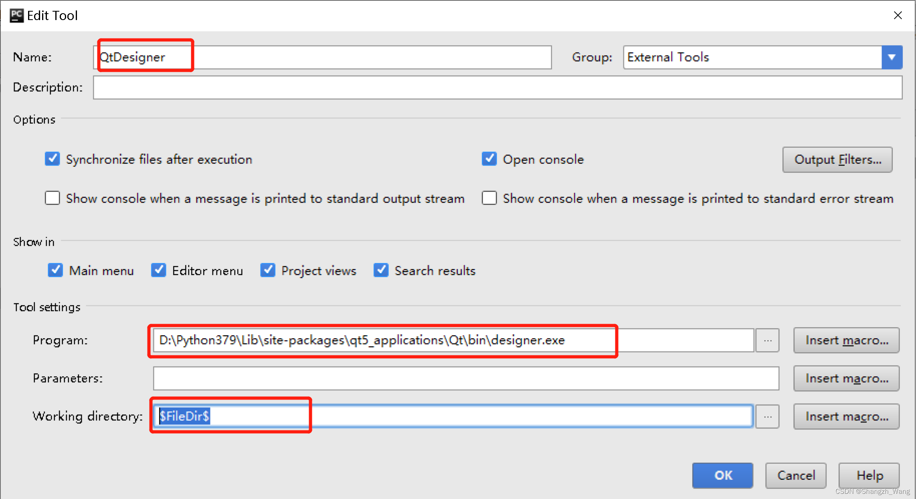Focus the Description text field
The width and height of the screenshot is (916, 499).
[497, 87]
